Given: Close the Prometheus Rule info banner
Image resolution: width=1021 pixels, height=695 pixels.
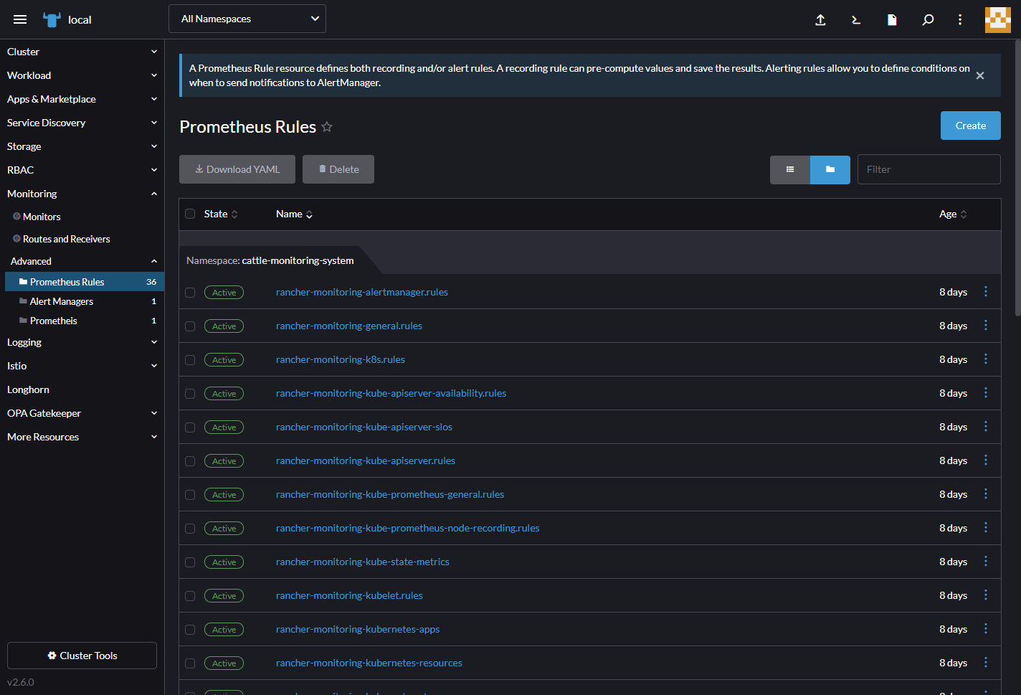Looking at the screenshot, I should tap(980, 75).
